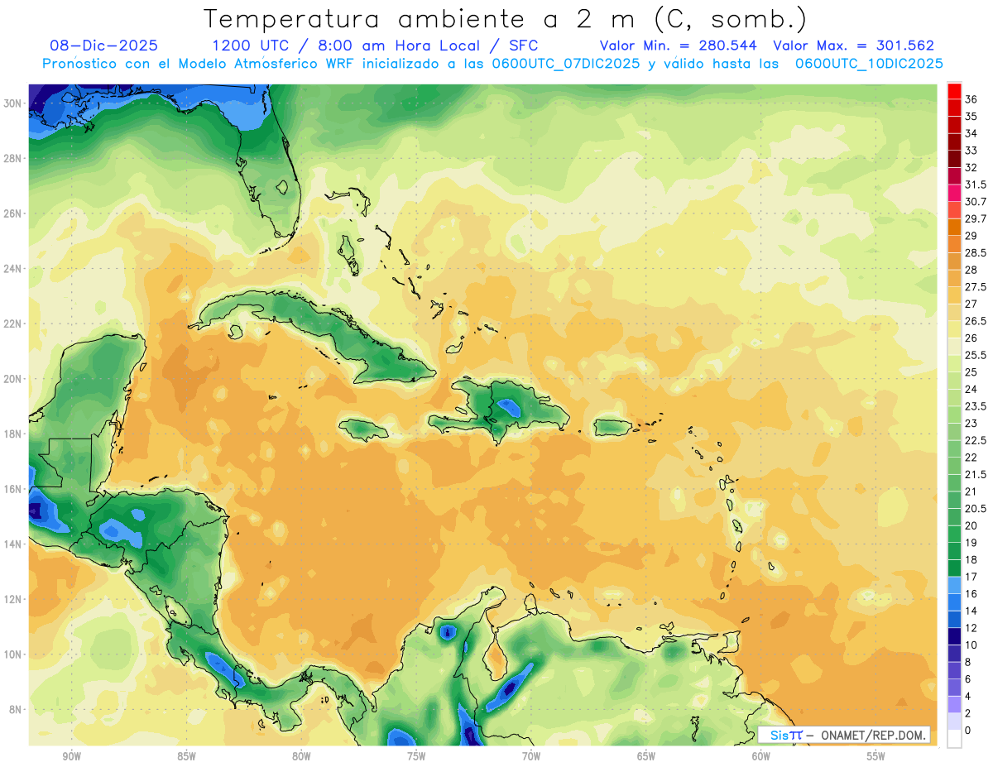The height and width of the screenshot is (767, 993).
Task: Click the "8N" latitude axis label
Action: point(16,709)
